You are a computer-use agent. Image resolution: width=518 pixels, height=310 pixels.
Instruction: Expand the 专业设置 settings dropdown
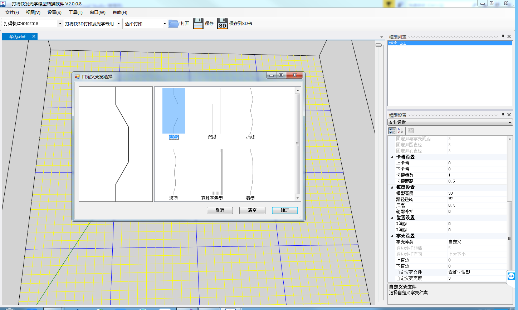tap(510, 122)
